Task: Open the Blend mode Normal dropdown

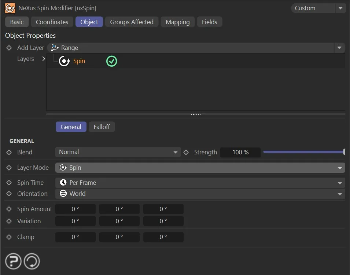Action: coord(118,152)
